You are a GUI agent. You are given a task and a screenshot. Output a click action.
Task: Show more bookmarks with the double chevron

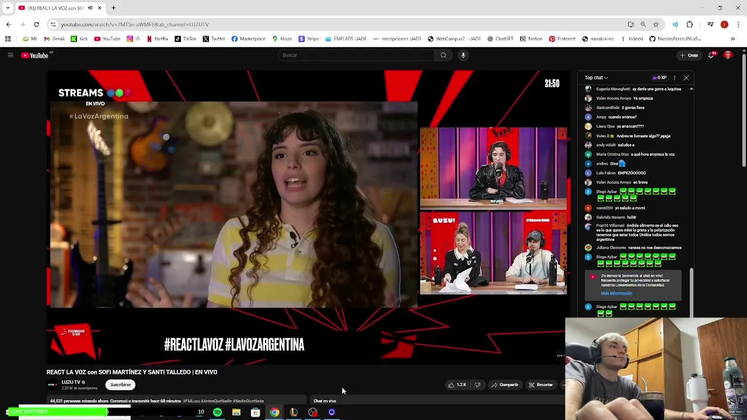coord(733,39)
